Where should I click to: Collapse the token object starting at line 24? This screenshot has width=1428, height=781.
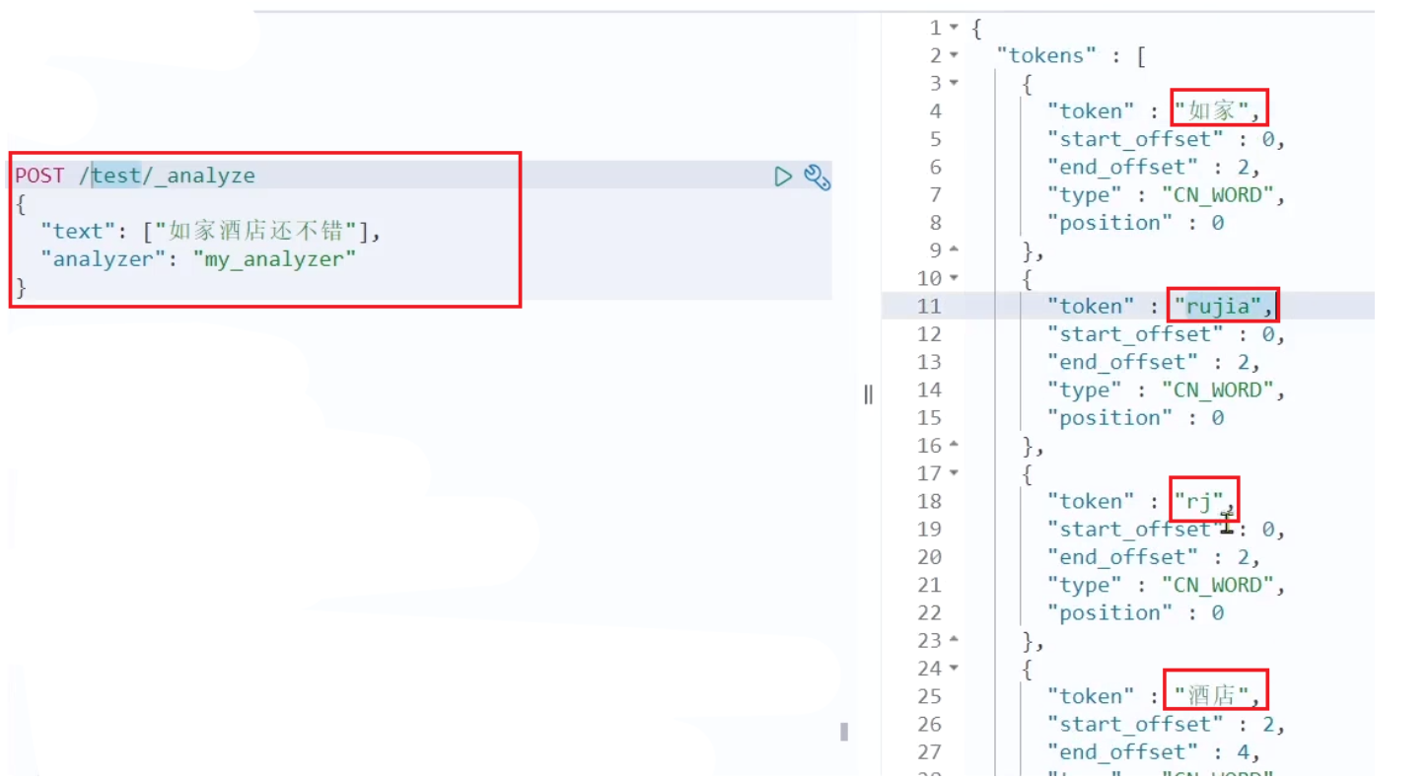tap(954, 669)
